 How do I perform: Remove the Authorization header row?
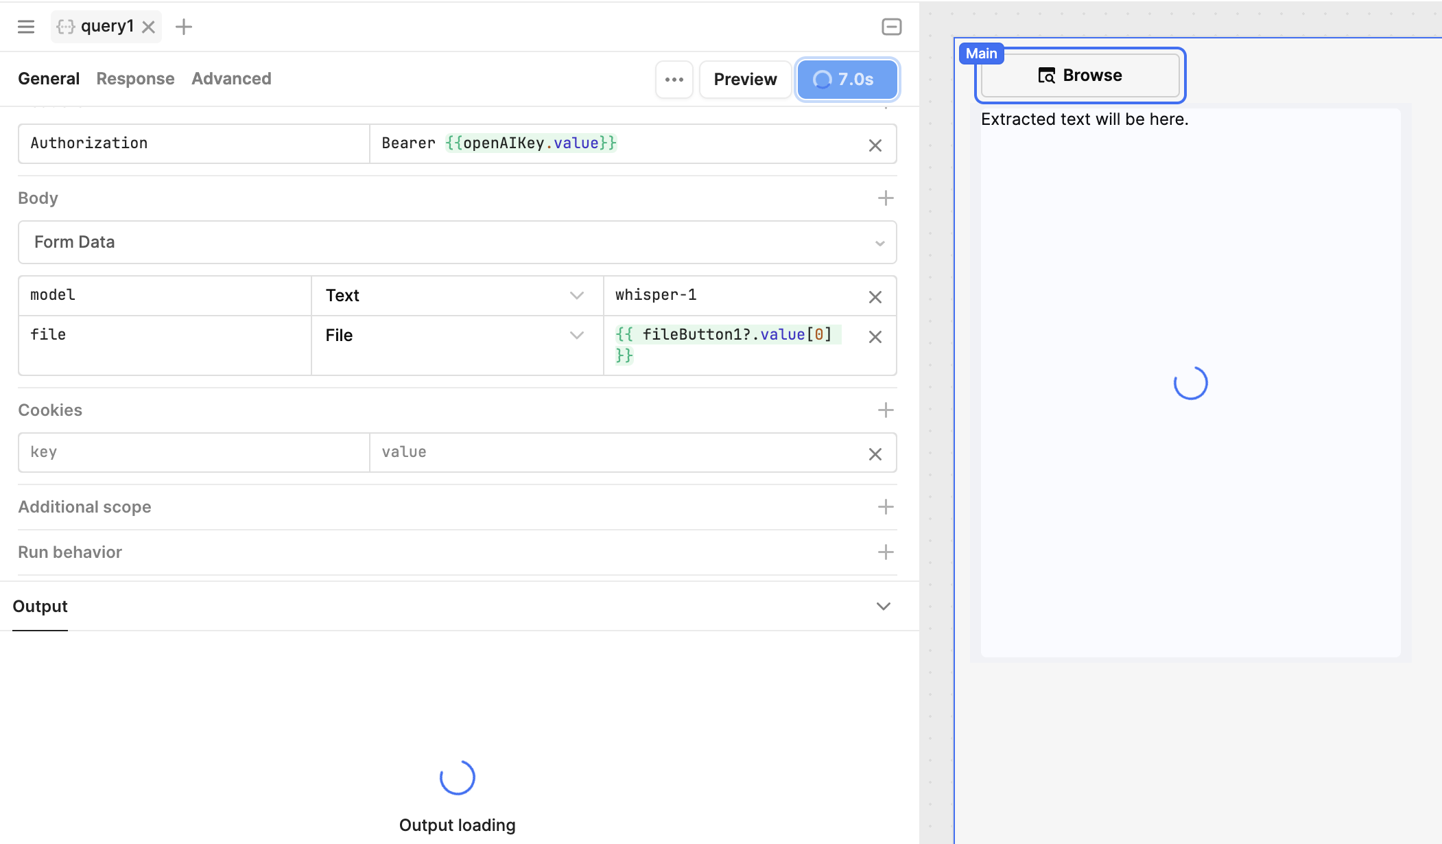click(875, 145)
